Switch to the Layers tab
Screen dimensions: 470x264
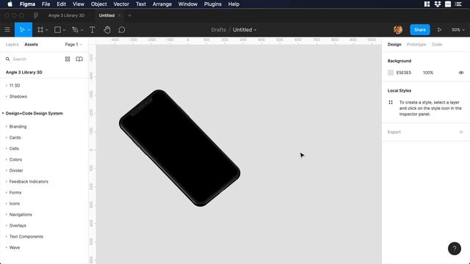coord(12,44)
